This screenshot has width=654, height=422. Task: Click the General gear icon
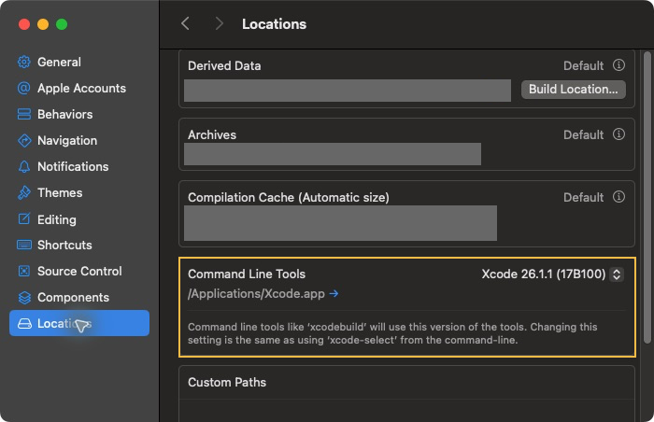click(x=24, y=63)
